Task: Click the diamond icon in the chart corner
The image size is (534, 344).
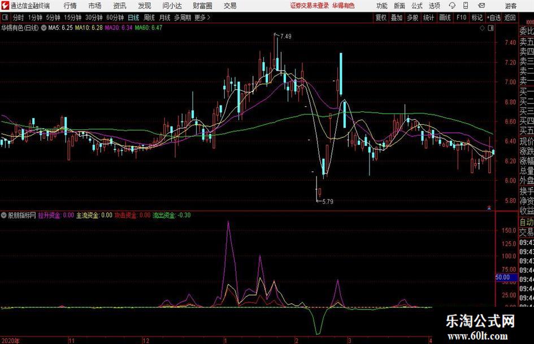Action: click(x=482, y=28)
